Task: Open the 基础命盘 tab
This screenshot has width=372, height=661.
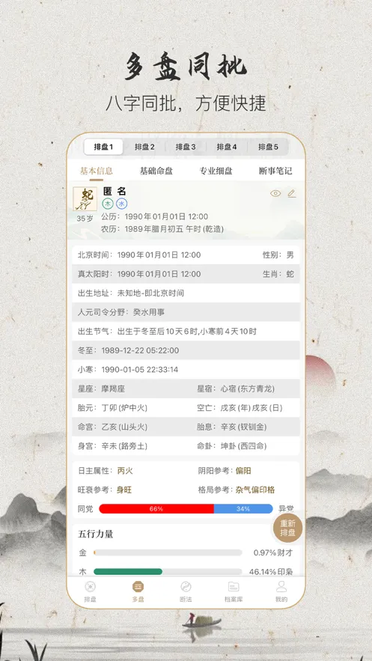Action: coord(156,171)
